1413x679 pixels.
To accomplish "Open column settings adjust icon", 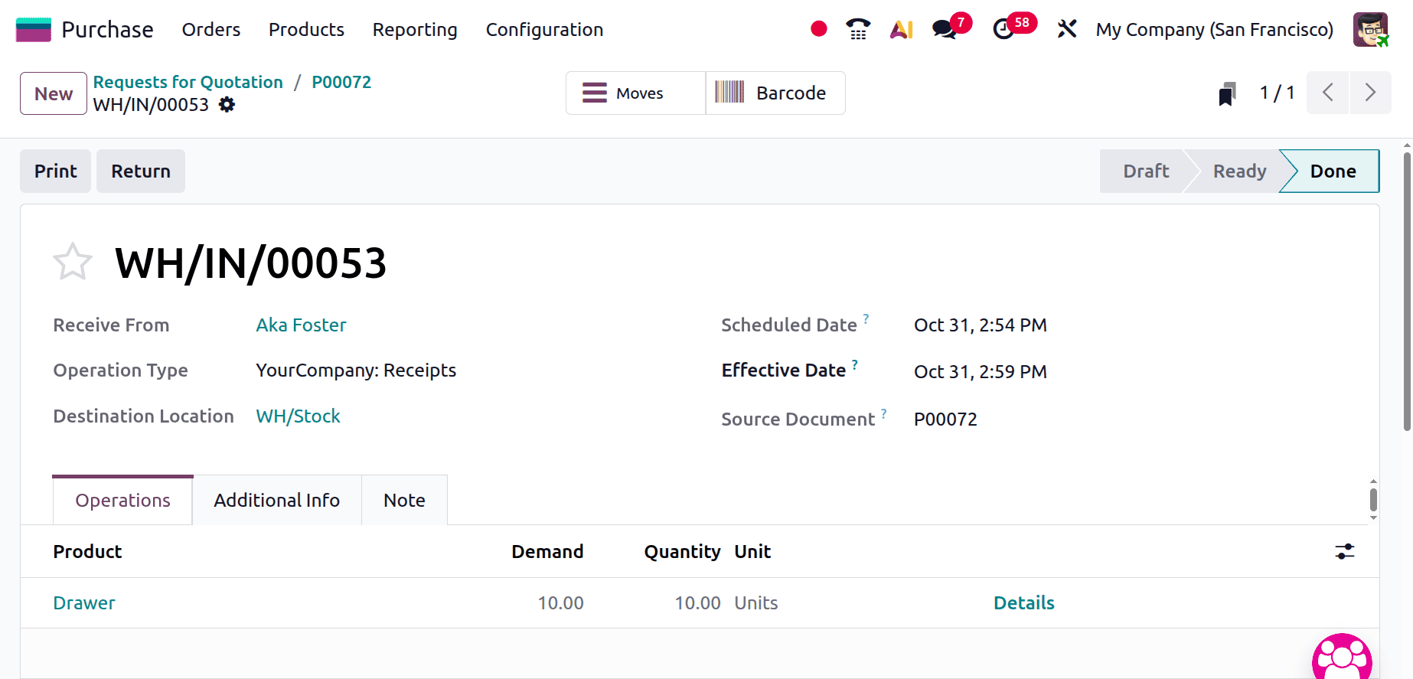I will pyautogui.click(x=1345, y=551).
